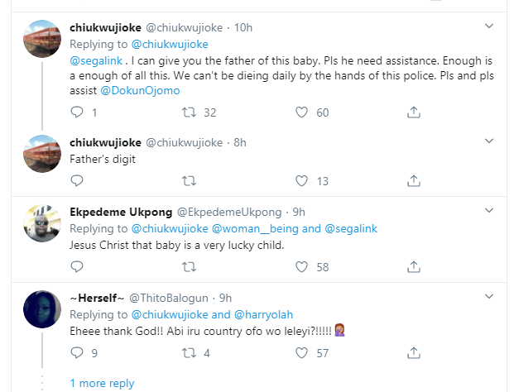Share chiukwujioke's first tweet

pos(414,112)
